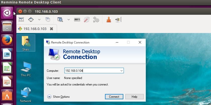Maximize the Remmina 192.168.0.103 window
Image resolution: width=211 pixels, height=105 pixels.
[30, 11]
